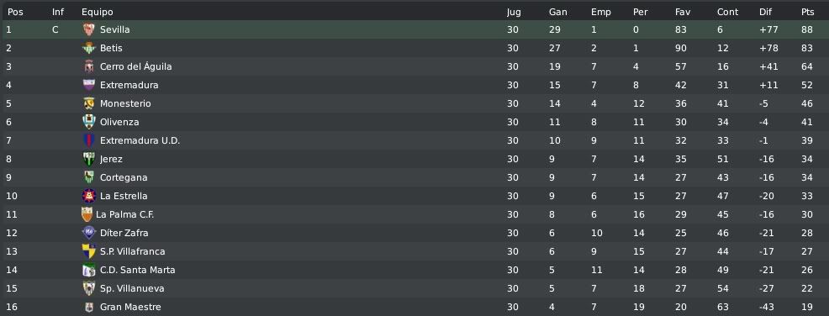Click the Equipo column header

pos(98,12)
